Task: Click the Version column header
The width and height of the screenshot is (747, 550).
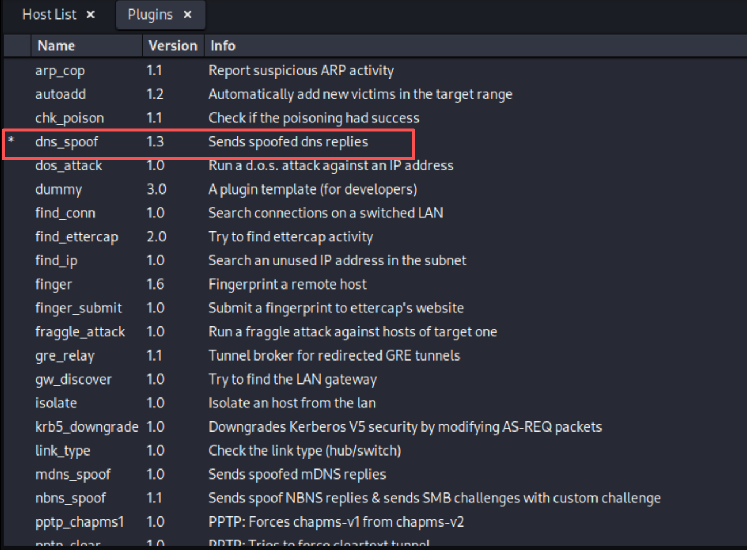Action: [172, 46]
